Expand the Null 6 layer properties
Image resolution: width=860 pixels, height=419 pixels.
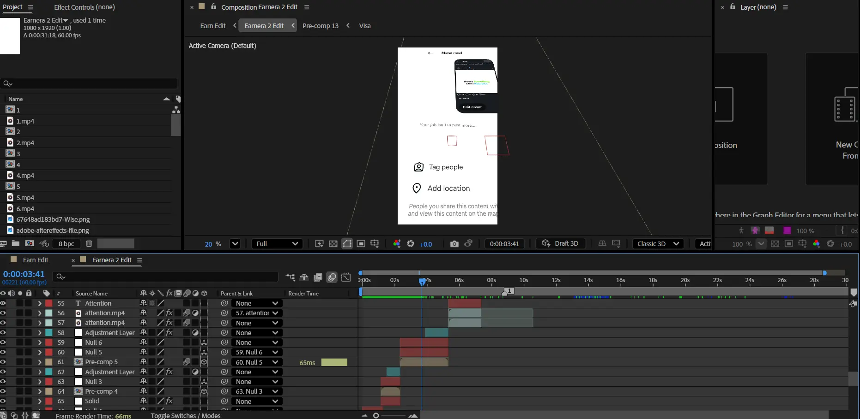(40, 342)
